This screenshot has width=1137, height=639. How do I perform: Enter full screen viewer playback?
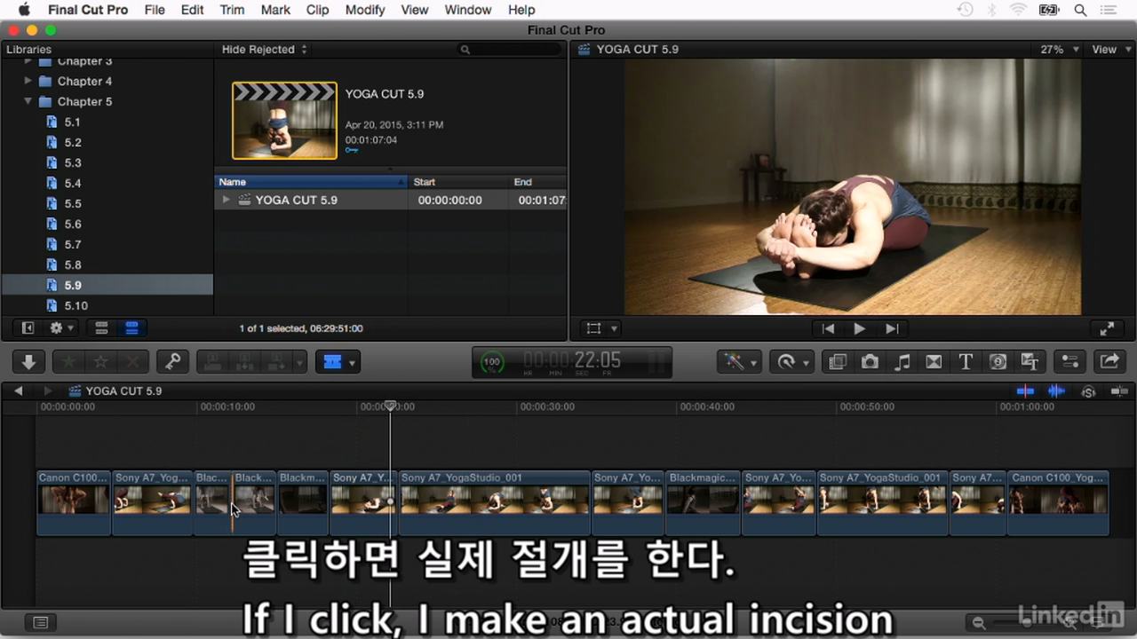point(1107,328)
